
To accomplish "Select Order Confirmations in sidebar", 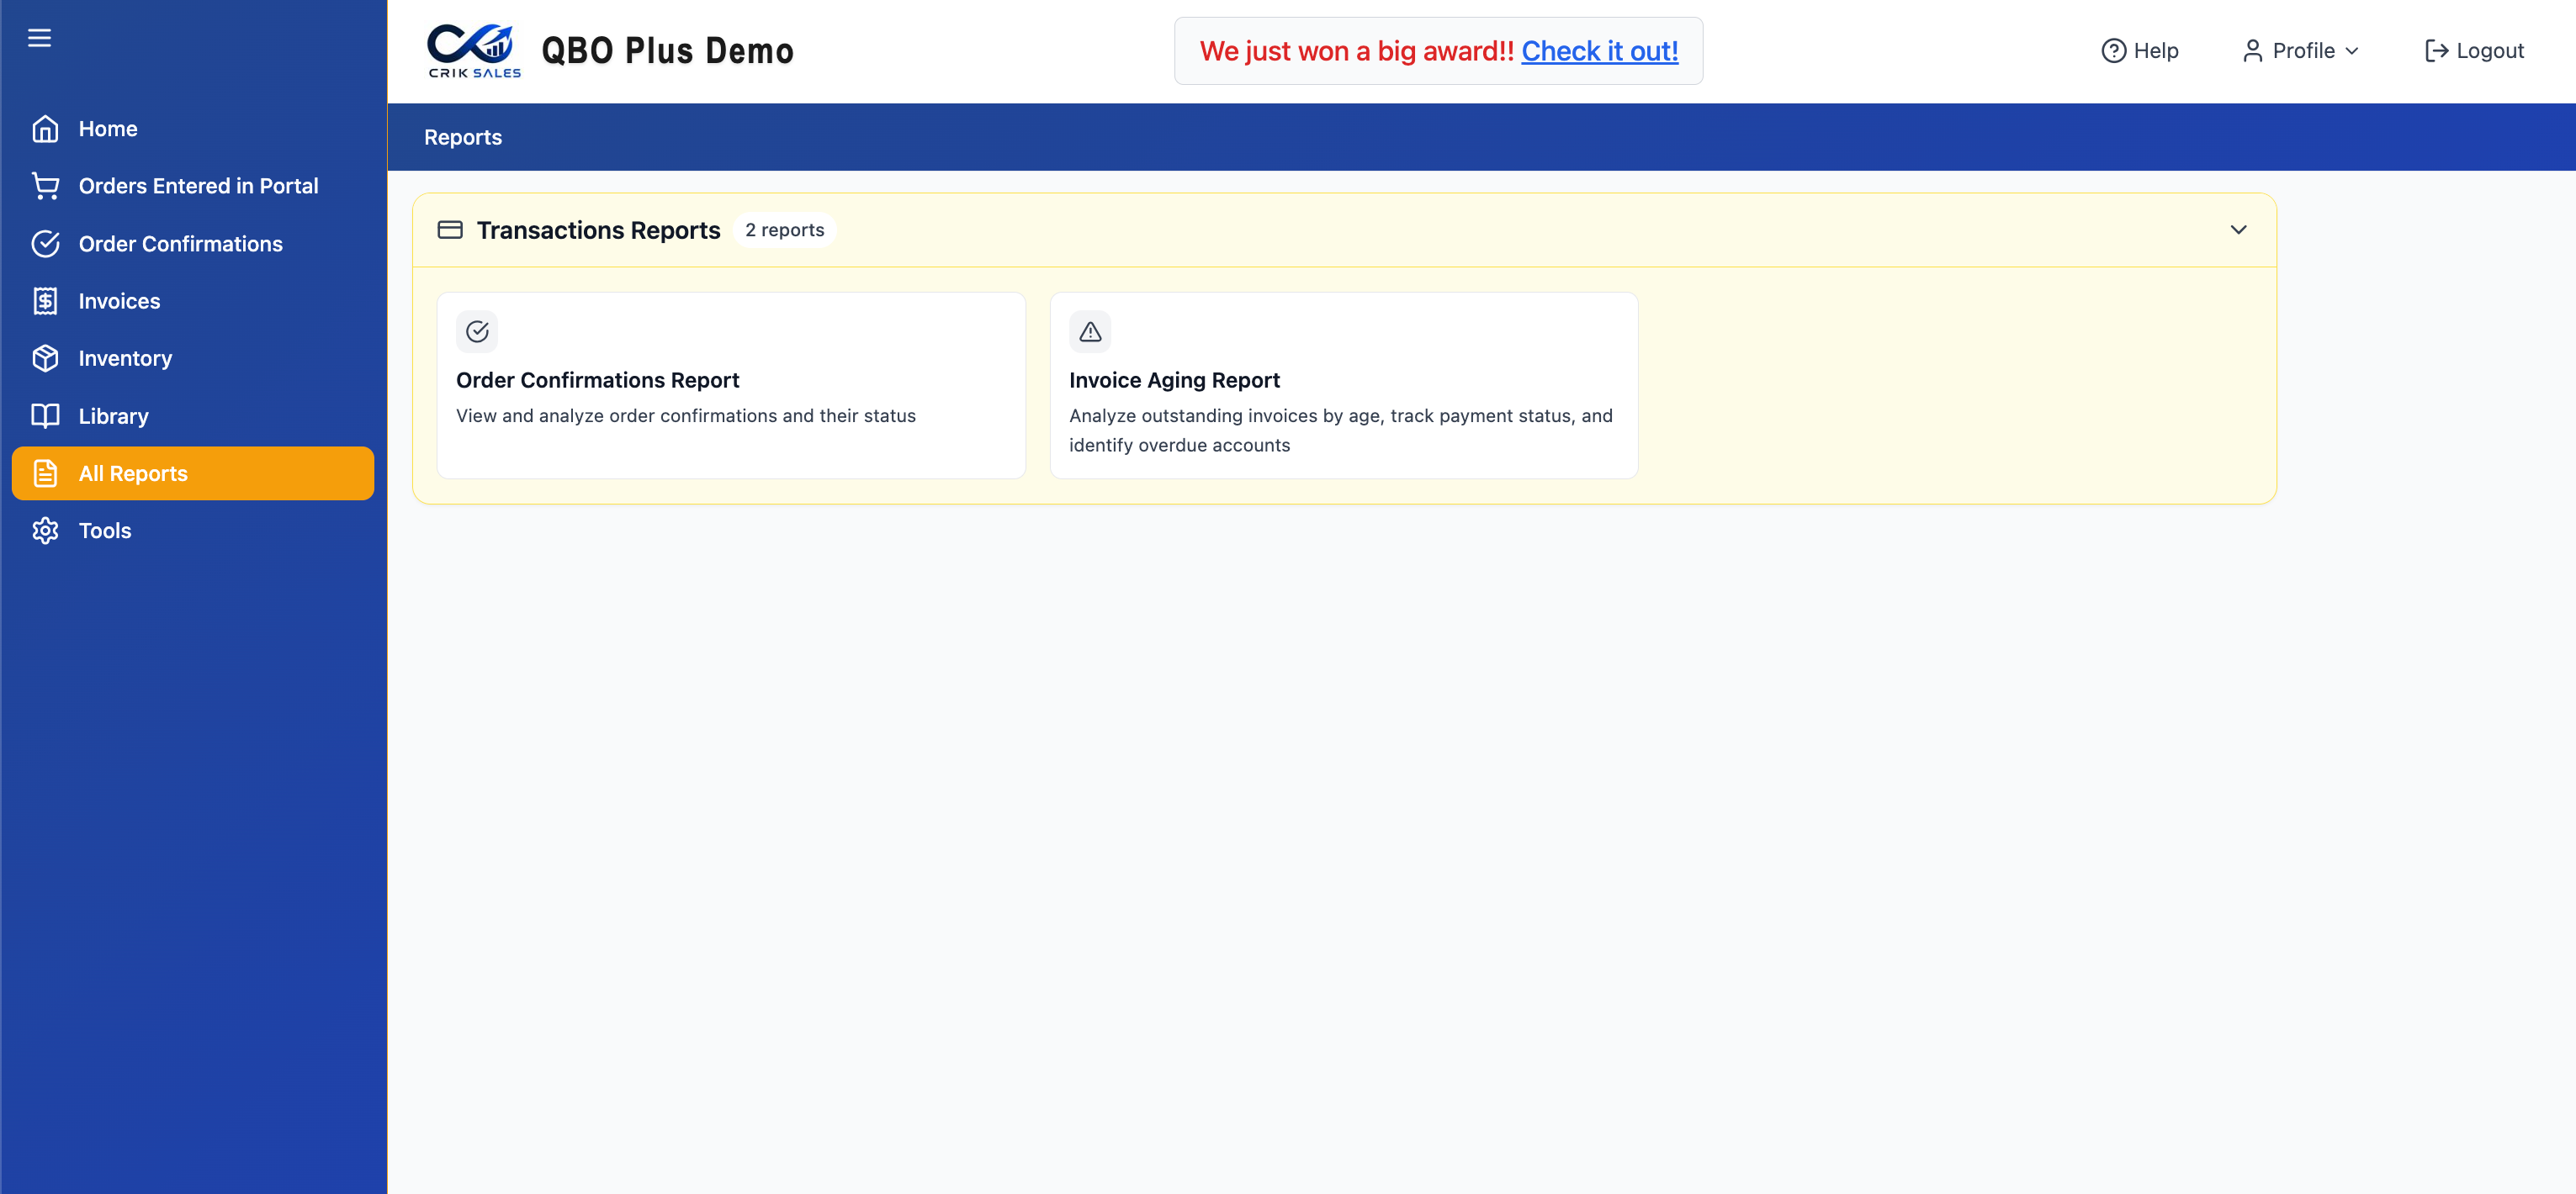I will pos(193,244).
